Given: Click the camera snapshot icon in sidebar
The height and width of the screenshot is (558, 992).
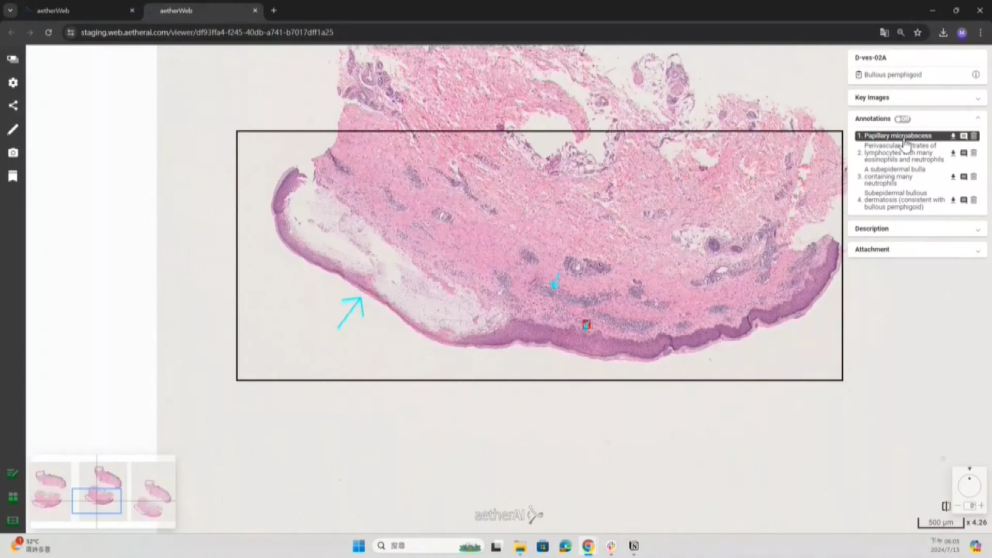Looking at the screenshot, I should tap(13, 153).
